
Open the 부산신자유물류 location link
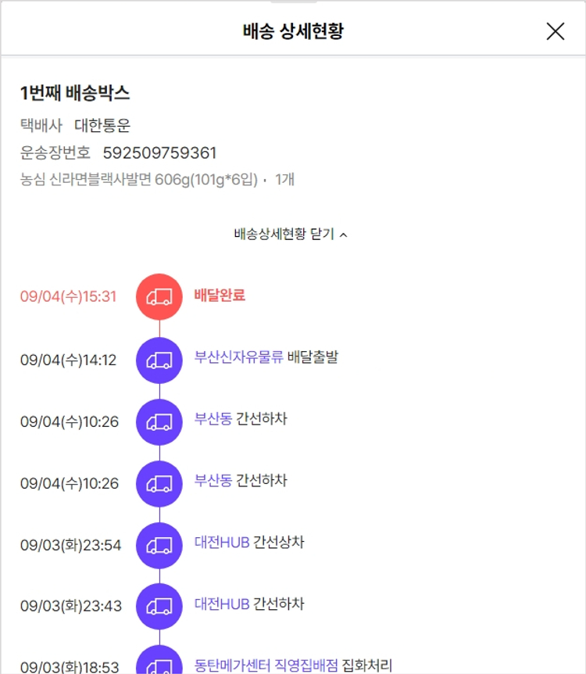(238, 358)
